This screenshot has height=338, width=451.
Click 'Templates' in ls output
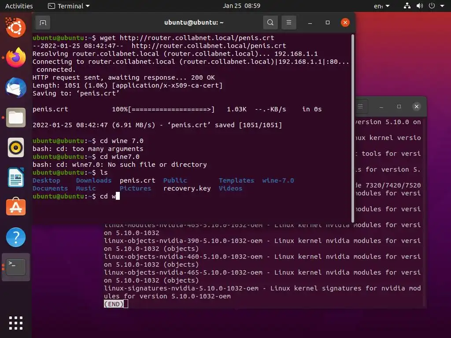point(237,180)
